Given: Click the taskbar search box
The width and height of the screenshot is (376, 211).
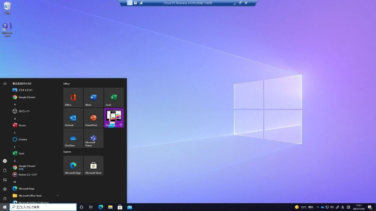Looking at the screenshot, I should pyautogui.click(x=43, y=207).
